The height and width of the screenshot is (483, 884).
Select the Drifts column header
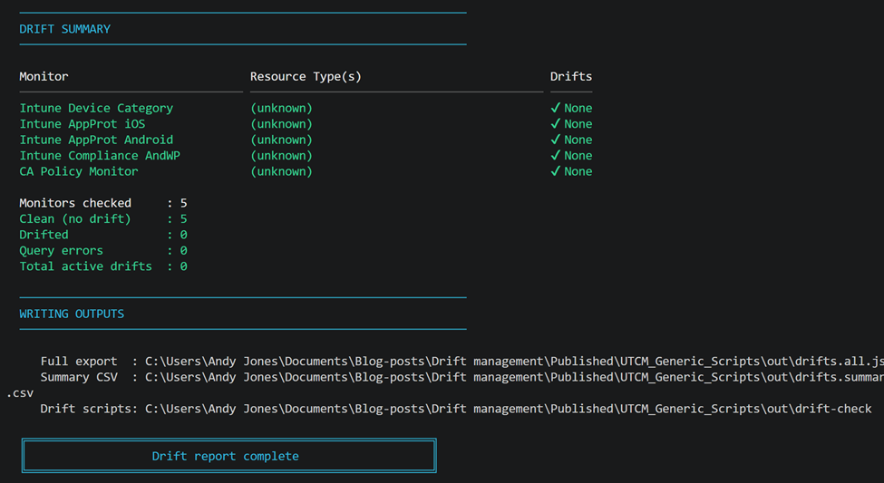pos(570,76)
